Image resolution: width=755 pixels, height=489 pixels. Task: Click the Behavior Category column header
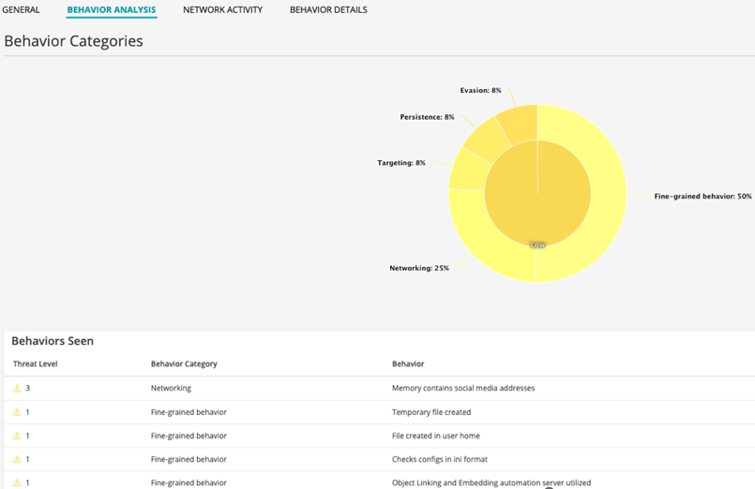(184, 363)
